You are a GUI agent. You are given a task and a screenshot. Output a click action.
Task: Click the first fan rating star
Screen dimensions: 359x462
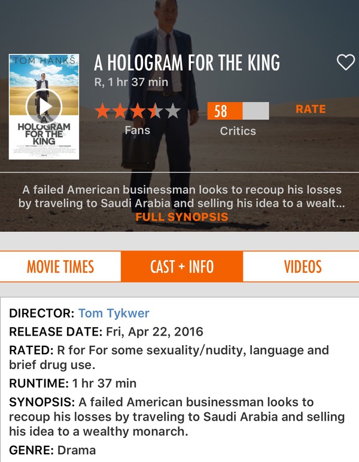[103, 111]
